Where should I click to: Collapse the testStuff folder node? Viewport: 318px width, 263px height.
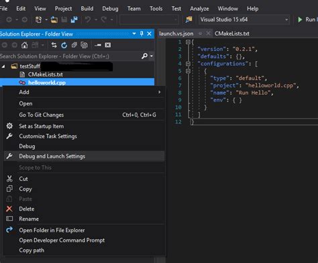3,66
